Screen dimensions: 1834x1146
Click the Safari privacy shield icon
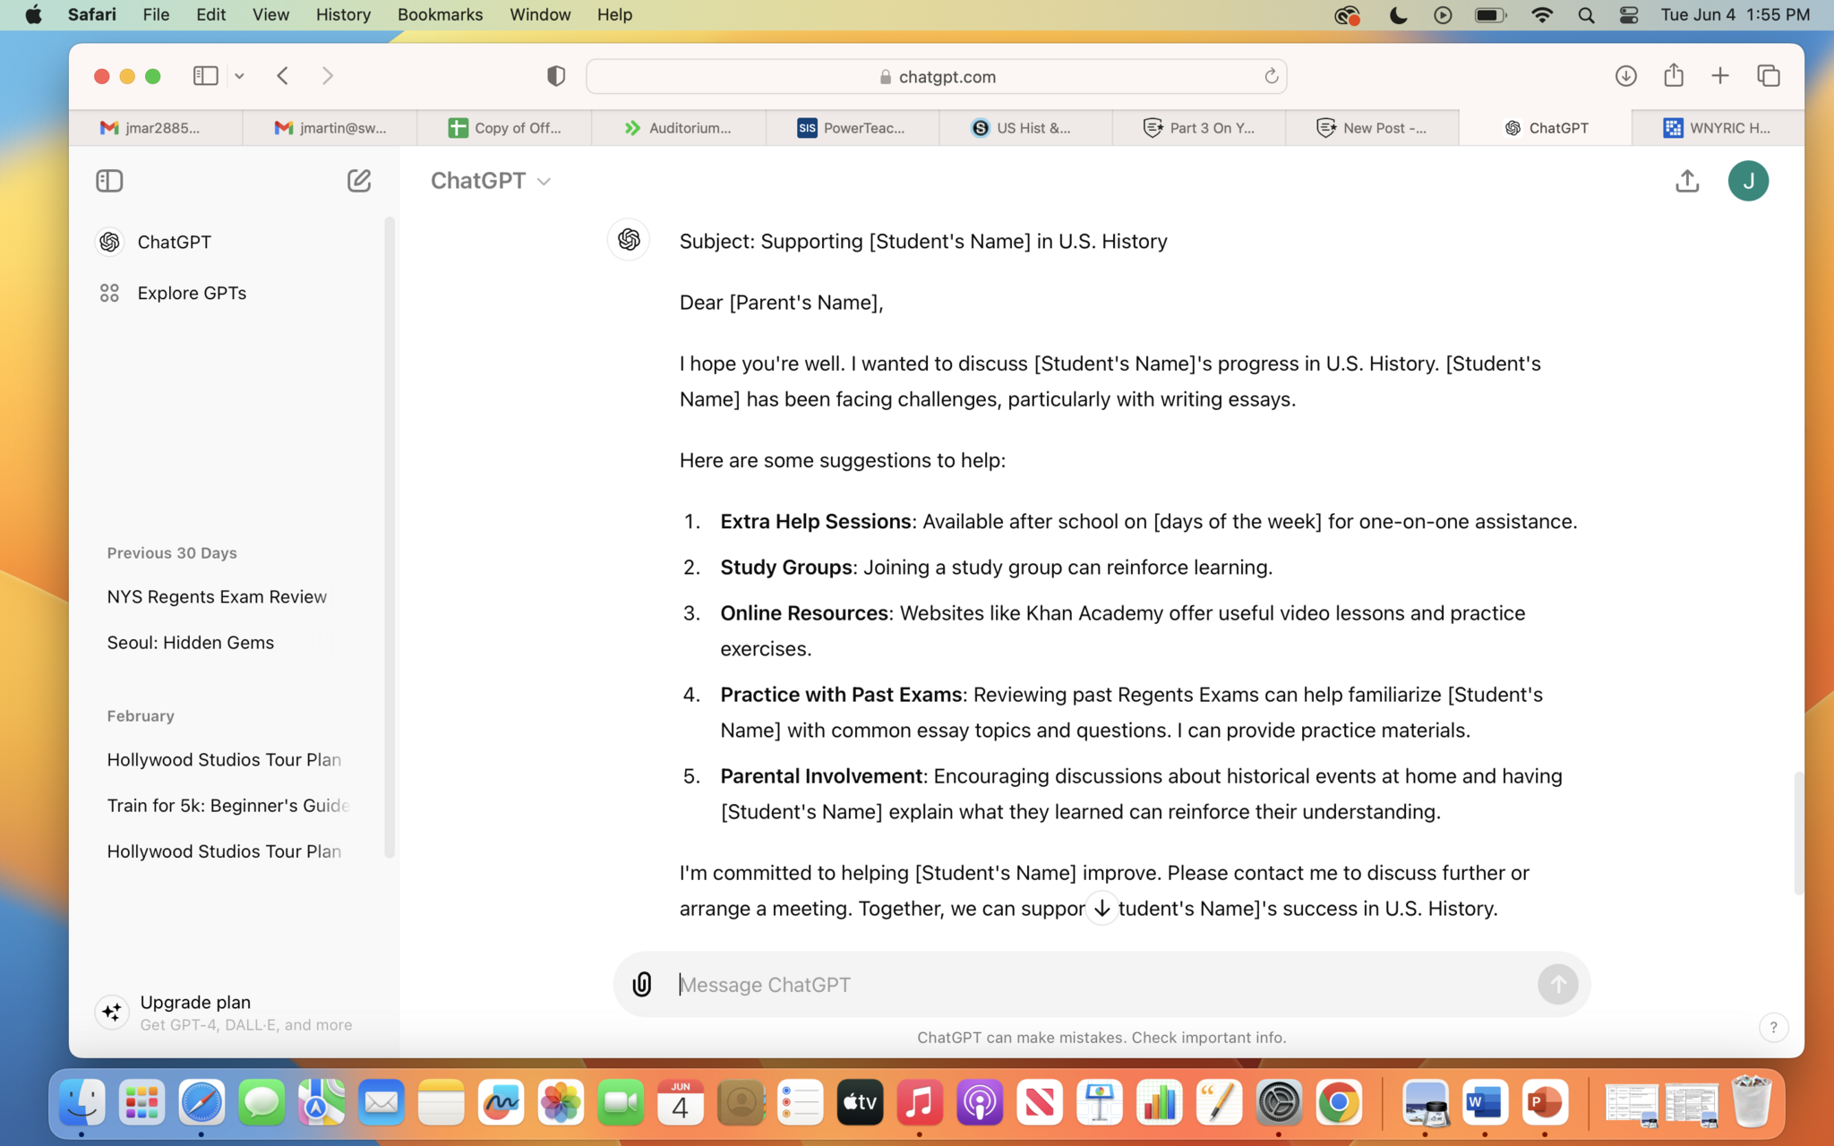point(556,76)
